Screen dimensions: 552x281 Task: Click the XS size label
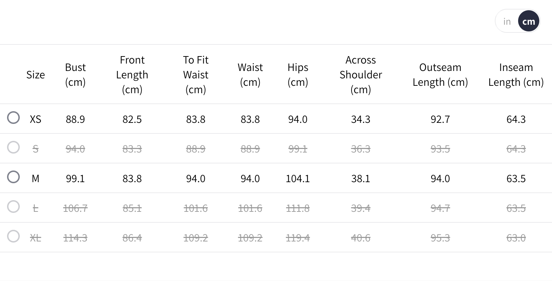point(36,119)
